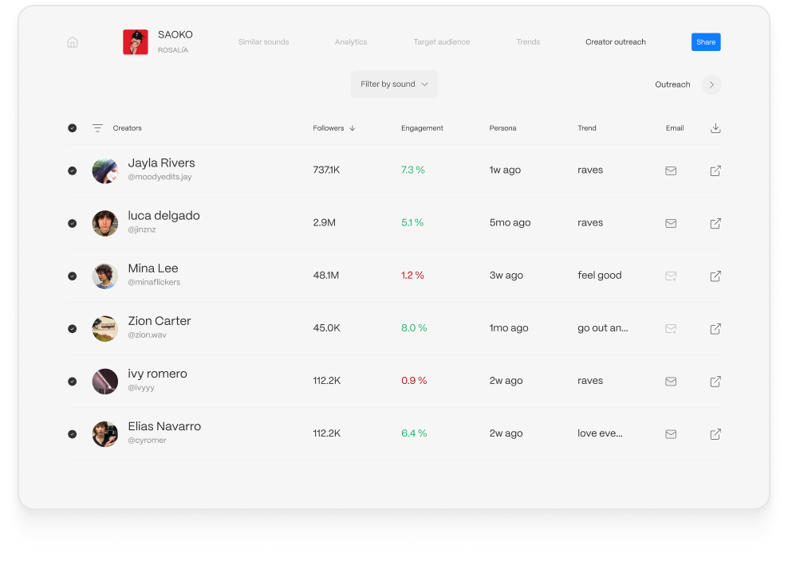Open Elias Navarro's profile in new window
This screenshot has width=788, height=568.
click(715, 434)
